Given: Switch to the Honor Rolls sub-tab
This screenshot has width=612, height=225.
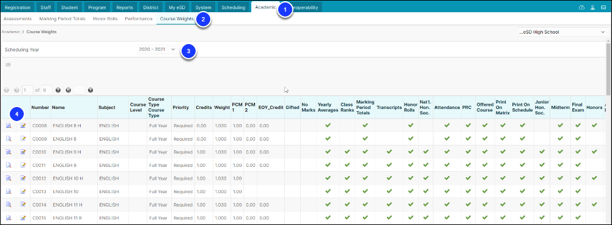Looking at the screenshot, I should [105, 18].
